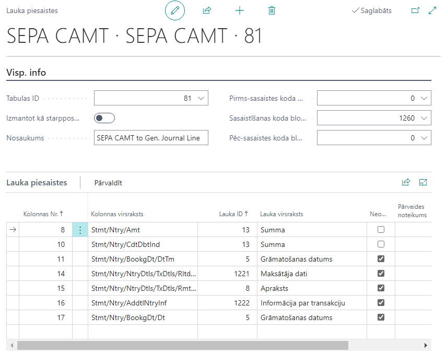Click the share icon in top toolbar

(x=207, y=10)
